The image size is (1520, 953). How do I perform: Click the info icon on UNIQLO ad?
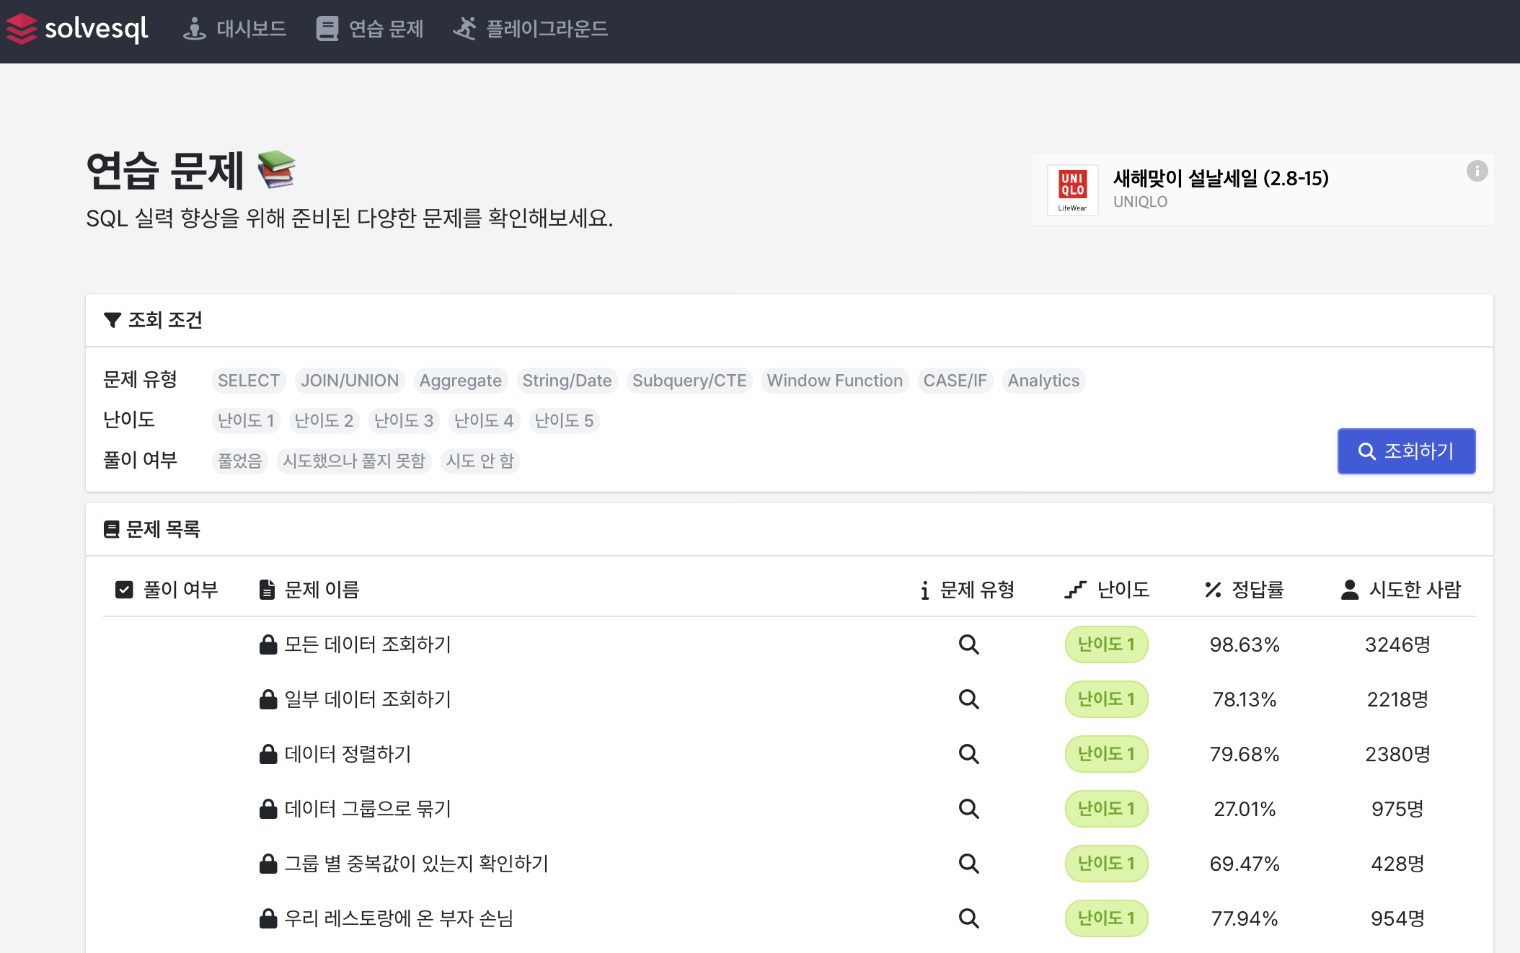coord(1477,171)
